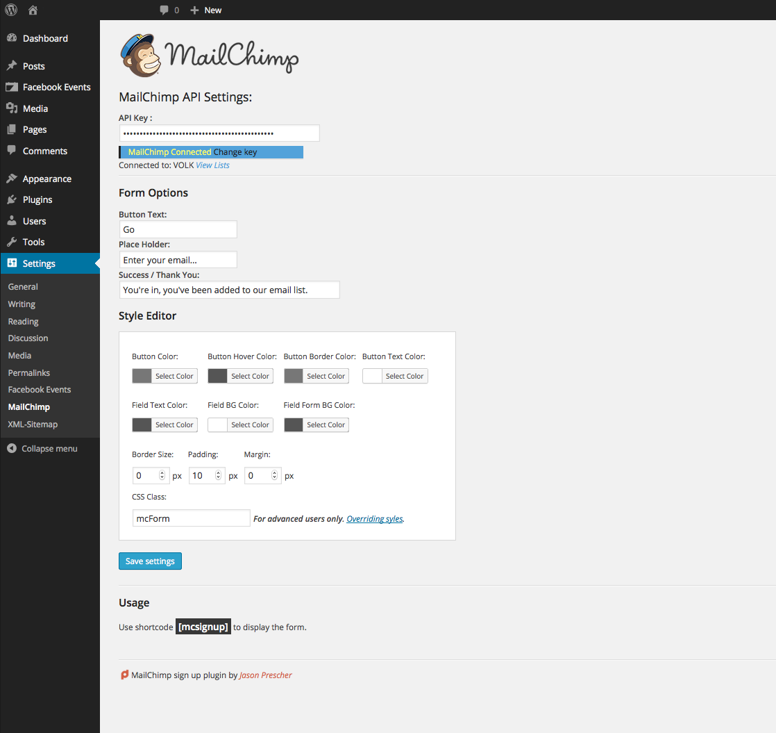Screen dimensions: 776x733
Task: Click the Margin stepper arrows
Action: point(274,475)
